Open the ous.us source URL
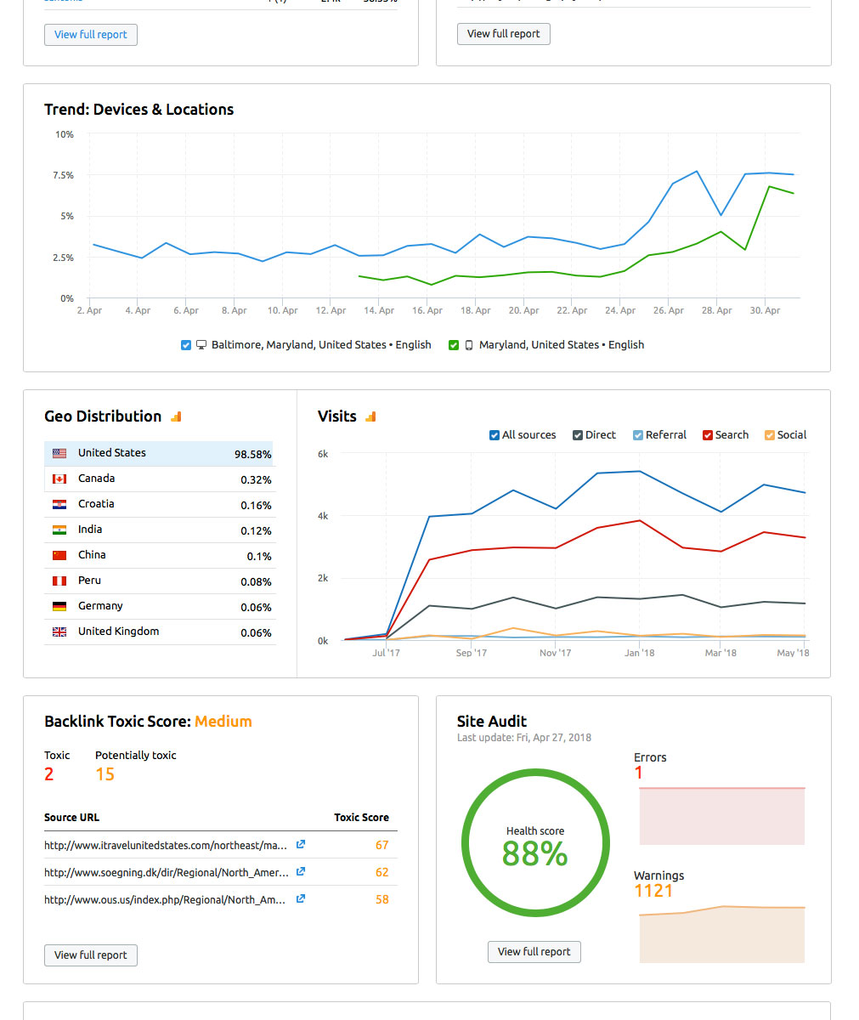Screen dimensions: 859x1020 click(165, 900)
